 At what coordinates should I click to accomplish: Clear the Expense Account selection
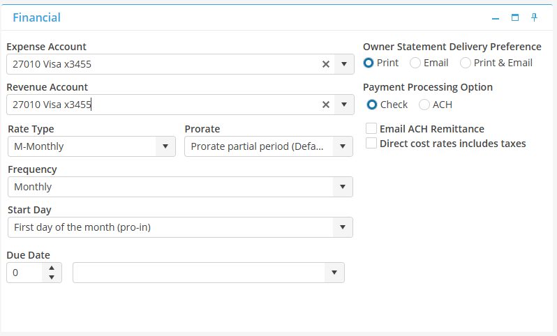[325, 64]
